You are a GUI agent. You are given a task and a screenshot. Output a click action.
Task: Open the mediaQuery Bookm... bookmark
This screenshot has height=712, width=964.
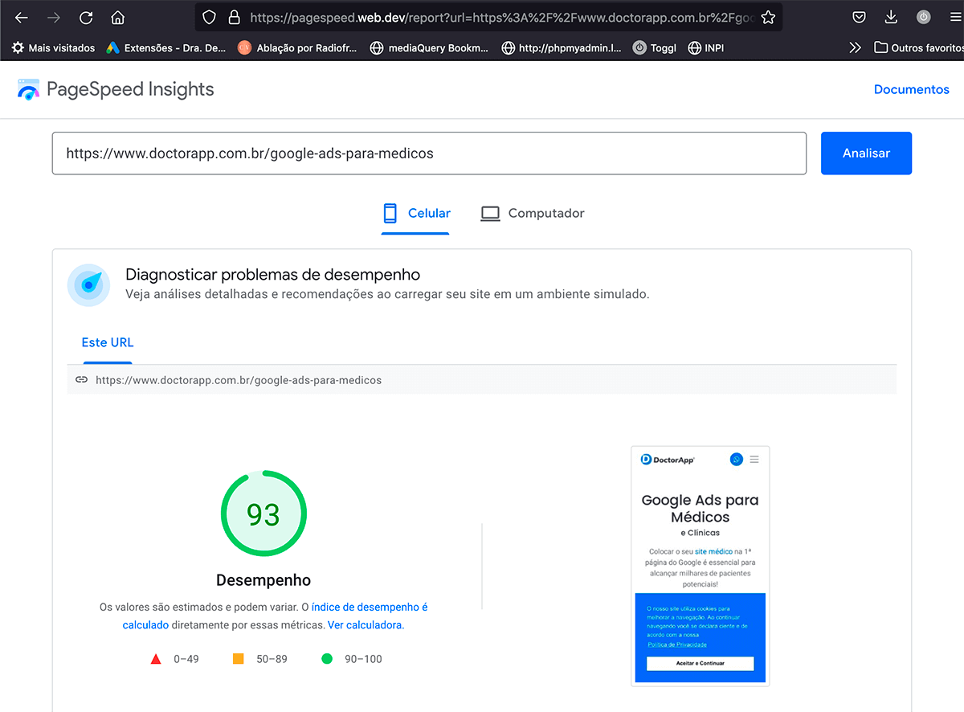[429, 47]
